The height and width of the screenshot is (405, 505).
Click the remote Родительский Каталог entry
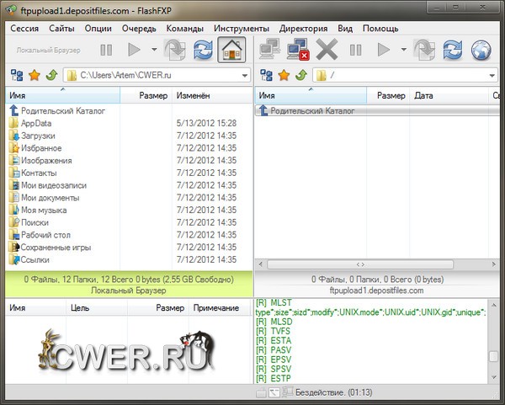312,111
